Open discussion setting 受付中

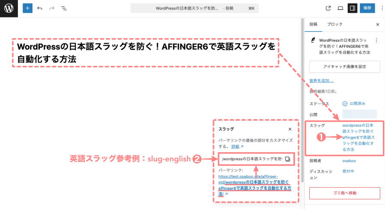pos(348,171)
